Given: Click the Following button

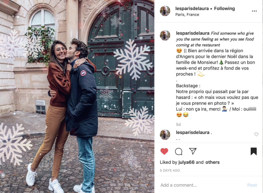Looking at the screenshot, I should [x=224, y=8].
